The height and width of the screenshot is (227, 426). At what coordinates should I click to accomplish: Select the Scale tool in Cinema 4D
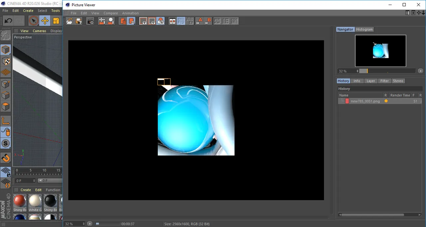(56, 21)
